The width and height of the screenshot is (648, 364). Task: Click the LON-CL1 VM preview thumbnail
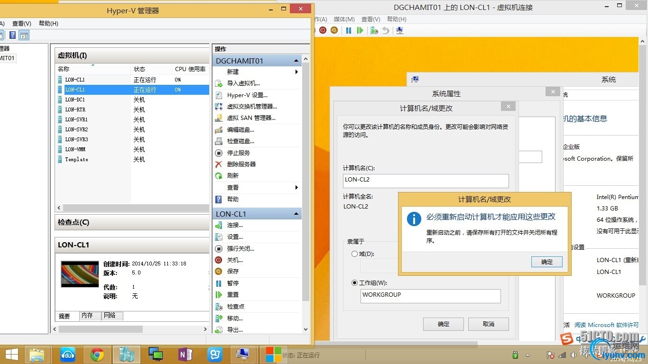[x=80, y=274]
